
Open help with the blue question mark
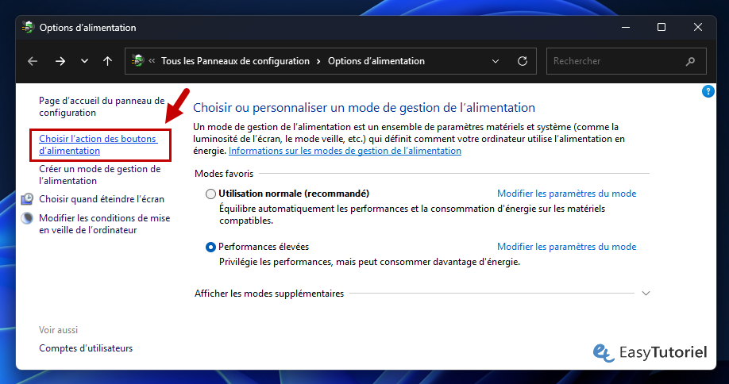pyautogui.click(x=708, y=91)
